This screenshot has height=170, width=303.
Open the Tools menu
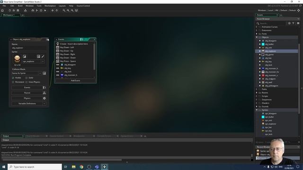point(39,6)
